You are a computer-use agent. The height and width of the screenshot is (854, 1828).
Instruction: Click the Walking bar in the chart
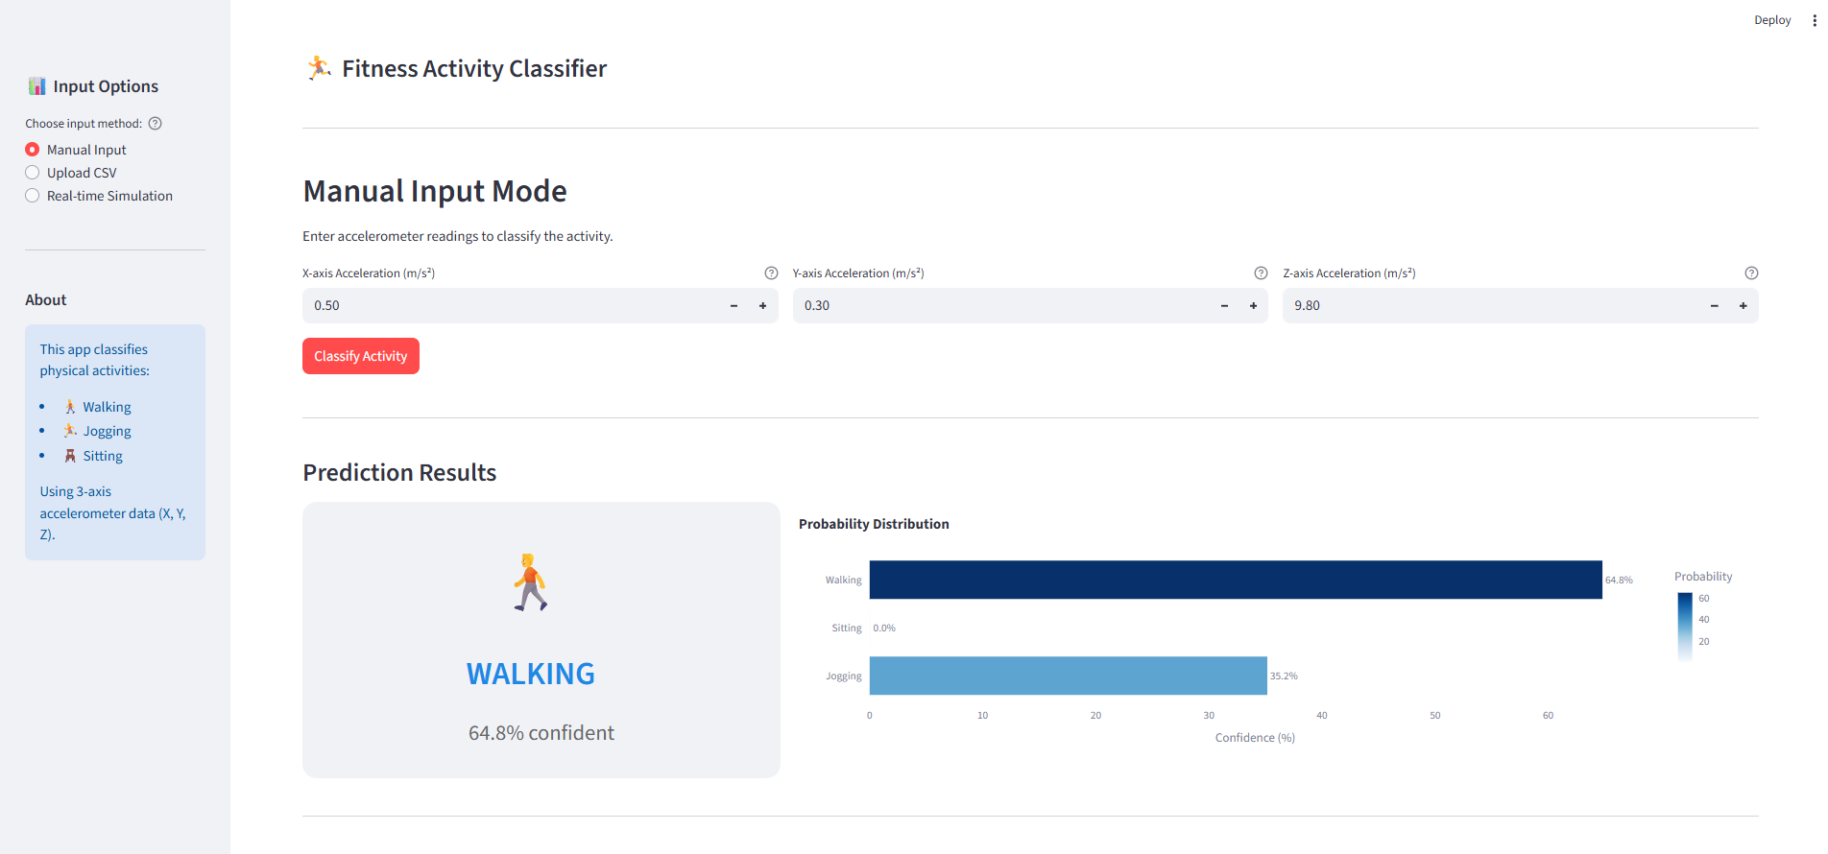[1235, 580]
